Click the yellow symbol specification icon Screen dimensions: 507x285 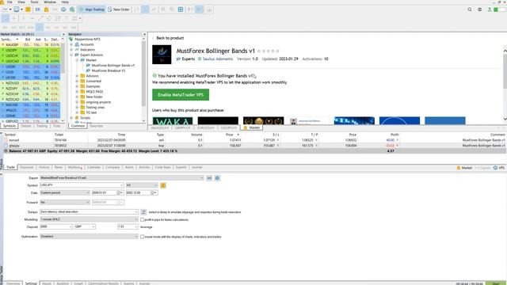click(x=163, y=185)
